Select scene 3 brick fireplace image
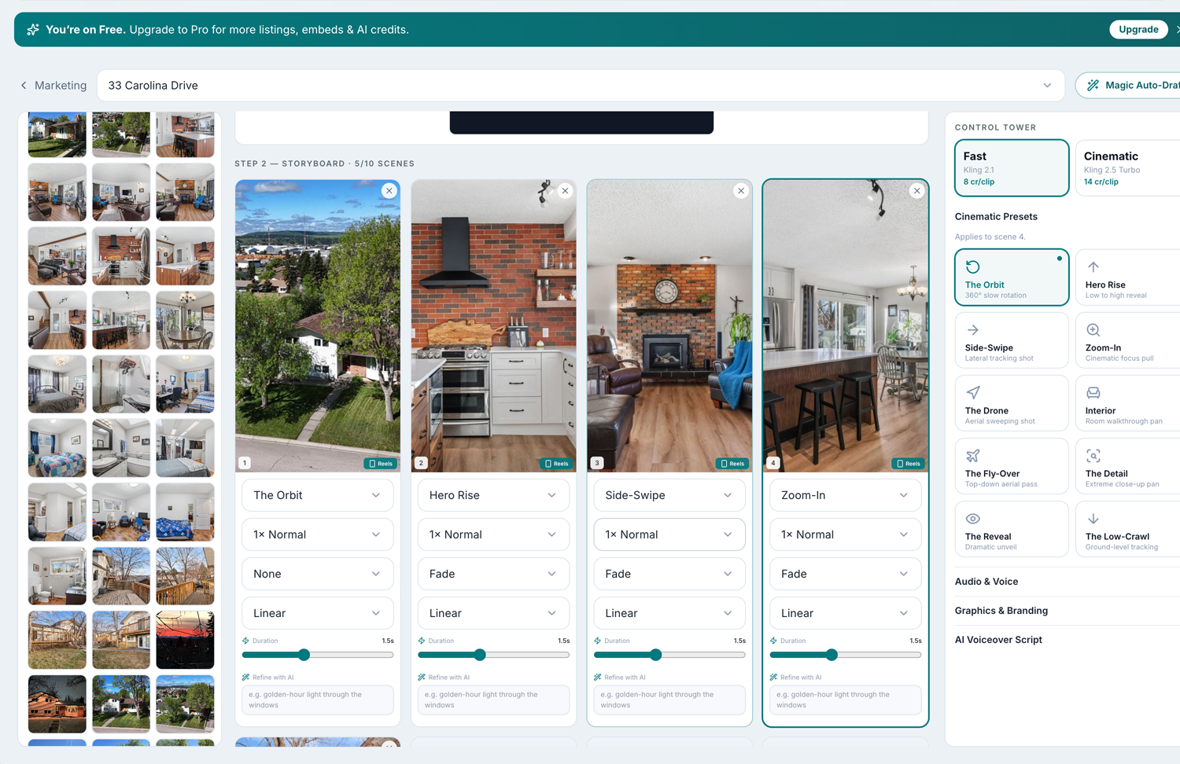The image size is (1180, 764). click(669, 325)
